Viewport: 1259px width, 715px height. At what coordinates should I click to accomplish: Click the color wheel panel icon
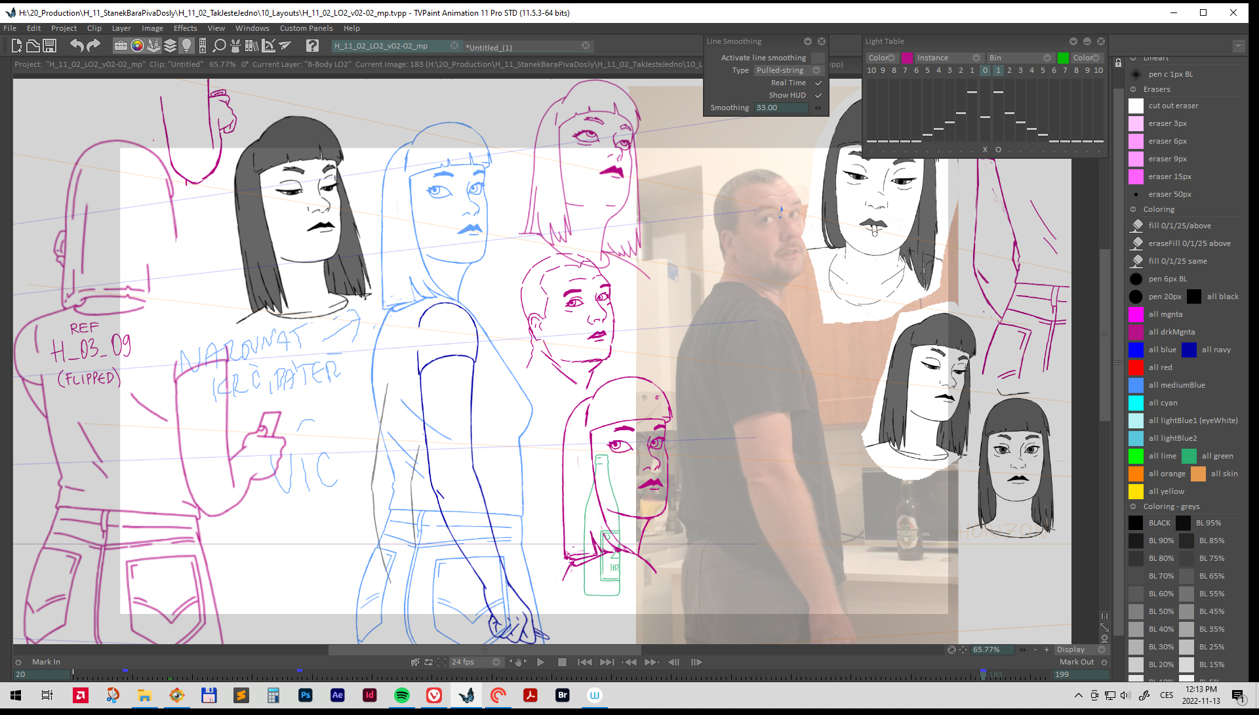point(137,46)
